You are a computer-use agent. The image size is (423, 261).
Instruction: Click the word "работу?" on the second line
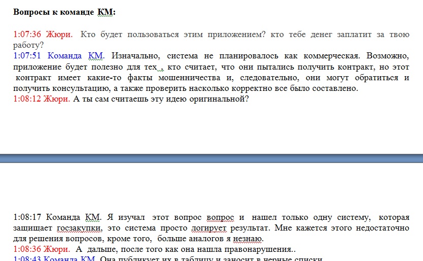coord(28,45)
